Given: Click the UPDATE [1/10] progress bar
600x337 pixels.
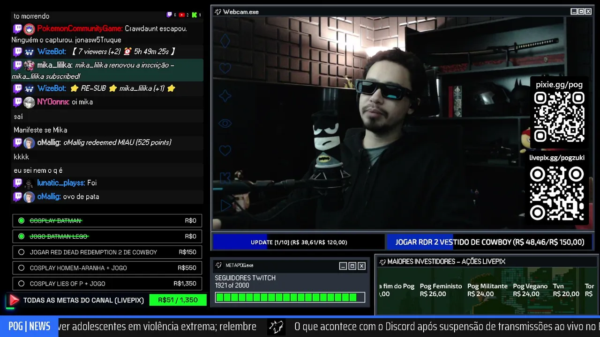Looking at the screenshot, I should coord(299,242).
